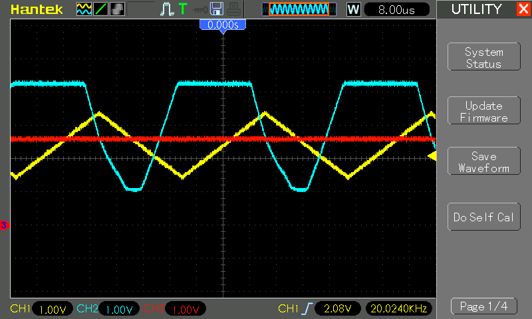Click the printer icon
532x319 pixels.
233,9
